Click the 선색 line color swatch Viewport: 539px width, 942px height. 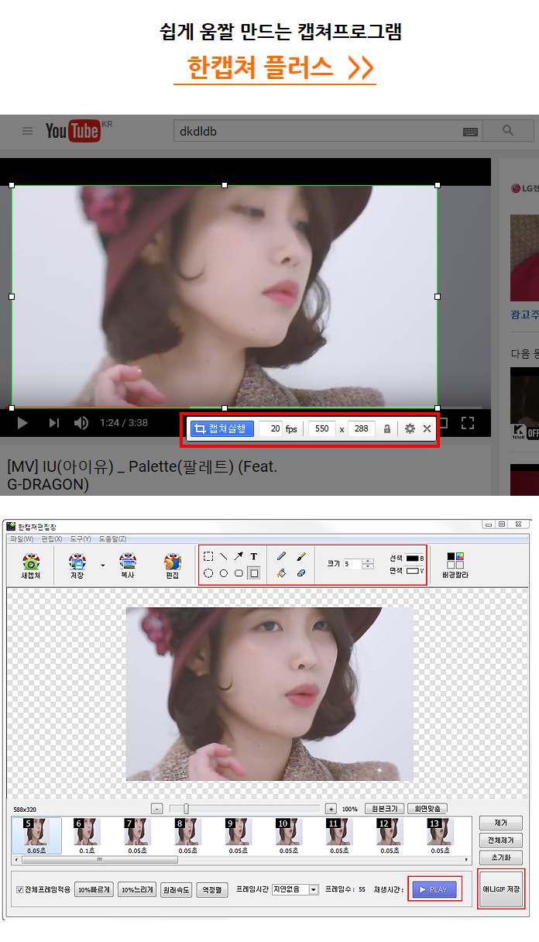click(412, 558)
